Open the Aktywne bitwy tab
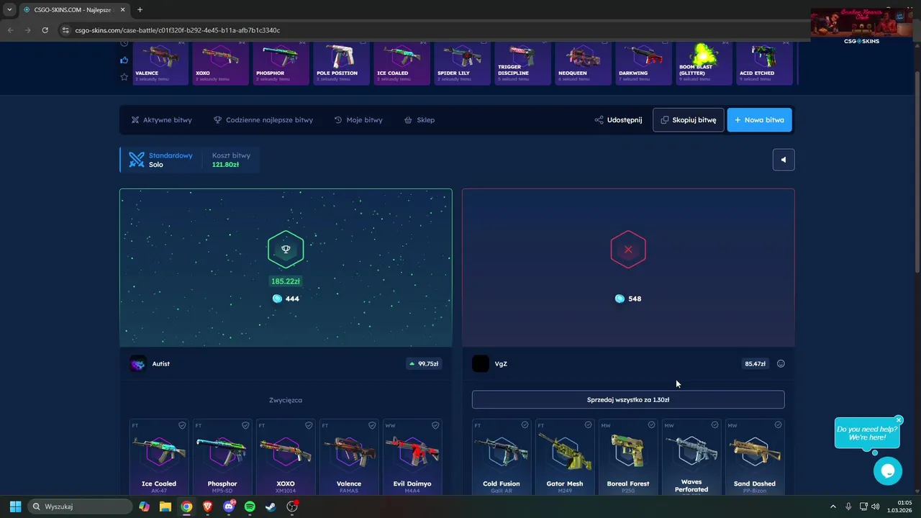 coord(162,120)
